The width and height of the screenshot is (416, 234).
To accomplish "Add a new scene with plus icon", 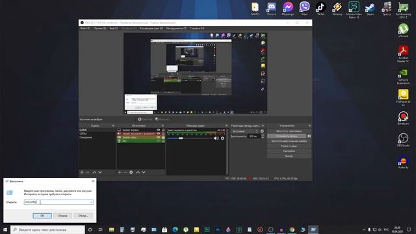I will 82,172.
